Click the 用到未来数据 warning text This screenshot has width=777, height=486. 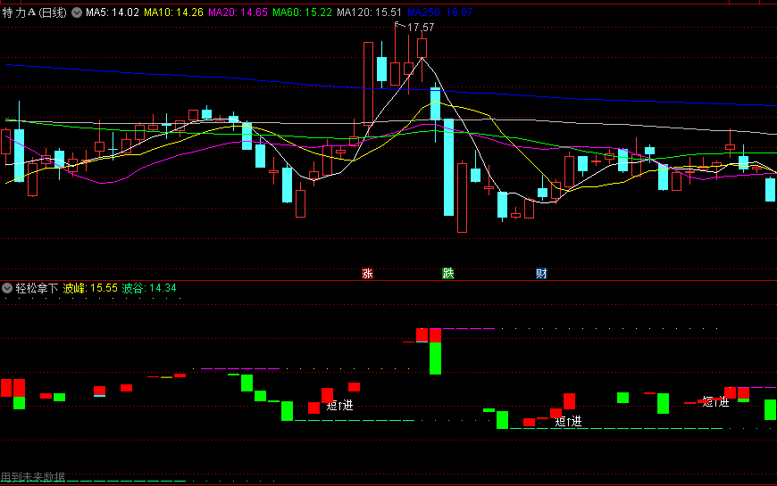[x=33, y=477]
